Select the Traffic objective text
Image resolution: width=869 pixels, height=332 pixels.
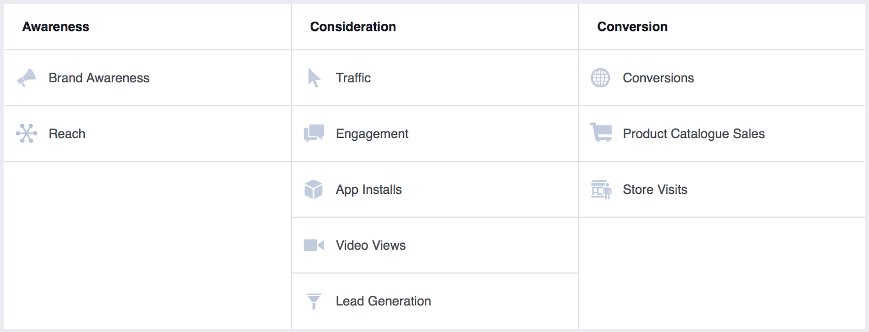[353, 78]
